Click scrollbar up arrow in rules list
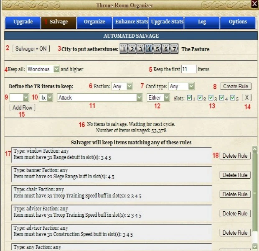Image resolution: width=259 pixels, height=251 pixels. (255, 149)
